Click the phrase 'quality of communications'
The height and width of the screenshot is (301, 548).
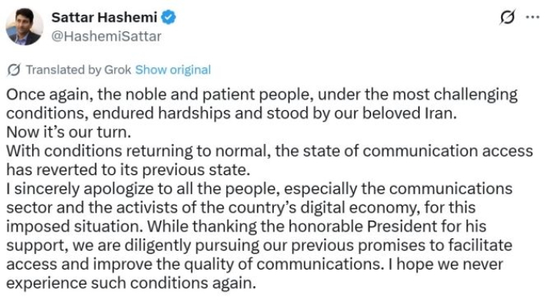[282, 264]
